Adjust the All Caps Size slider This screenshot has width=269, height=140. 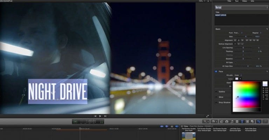[x=248, y=66]
